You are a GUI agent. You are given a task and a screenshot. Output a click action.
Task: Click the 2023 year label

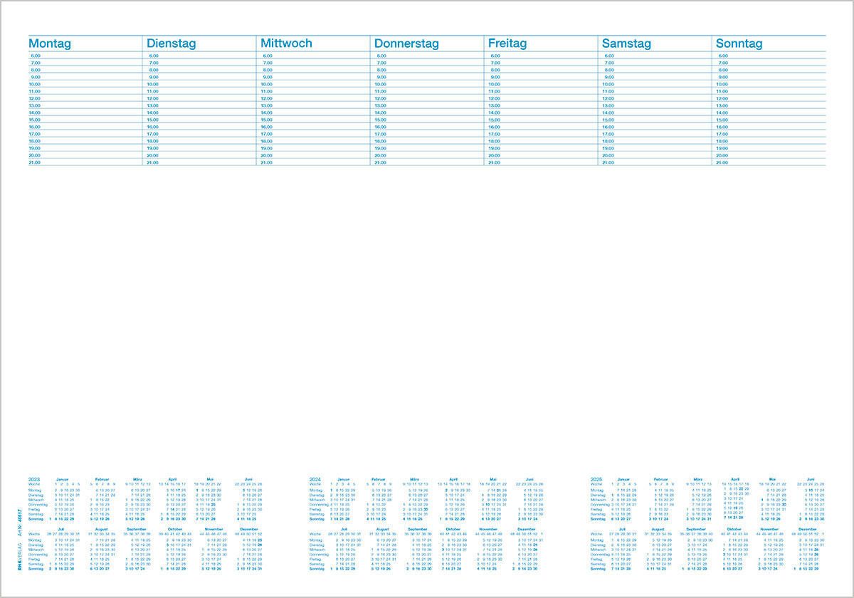(x=35, y=480)
